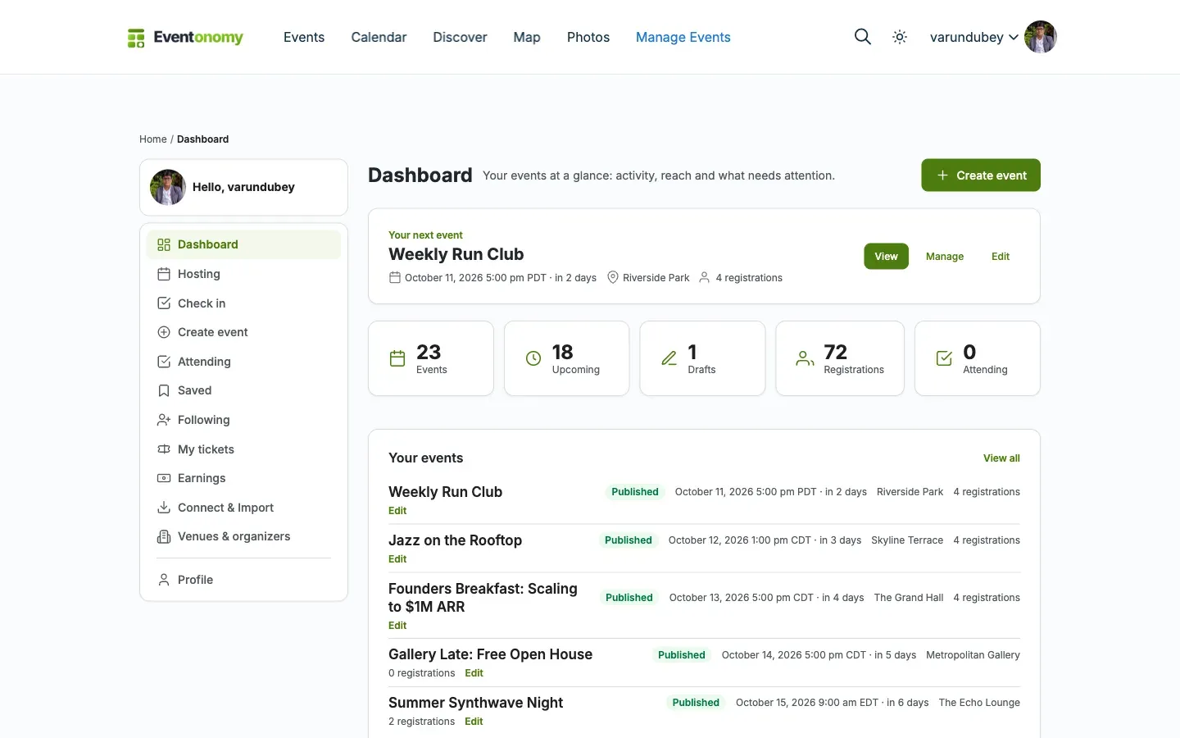
Task: Open Founders Breakfast: Scaling to $1M ARR
Action: (483, 598)
